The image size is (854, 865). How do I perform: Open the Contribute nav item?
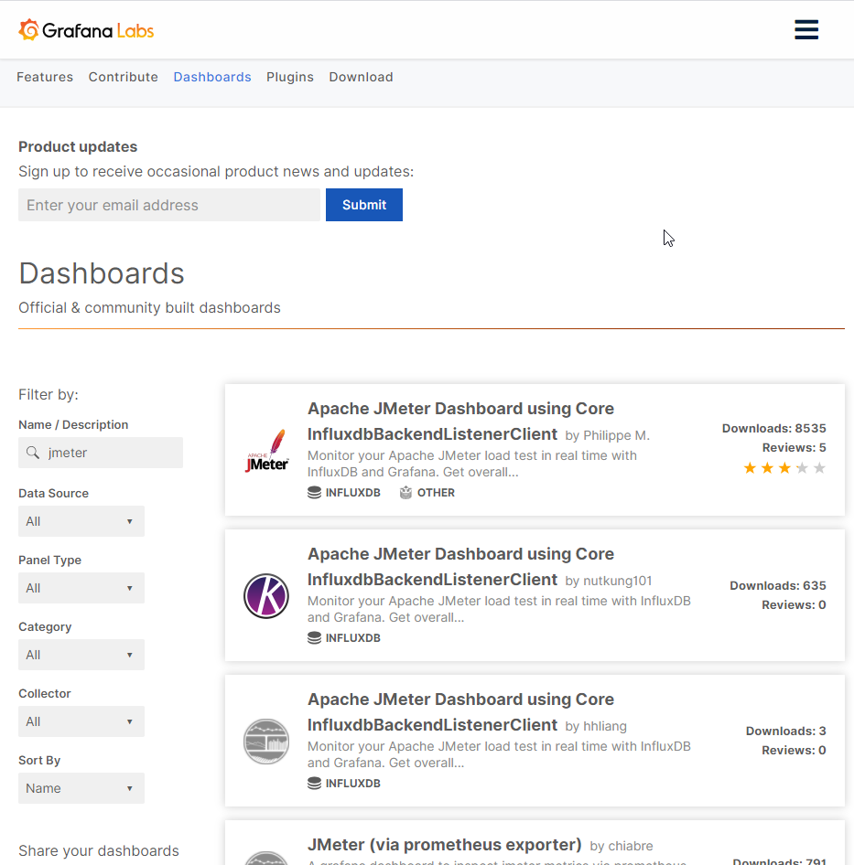(124, 77)
